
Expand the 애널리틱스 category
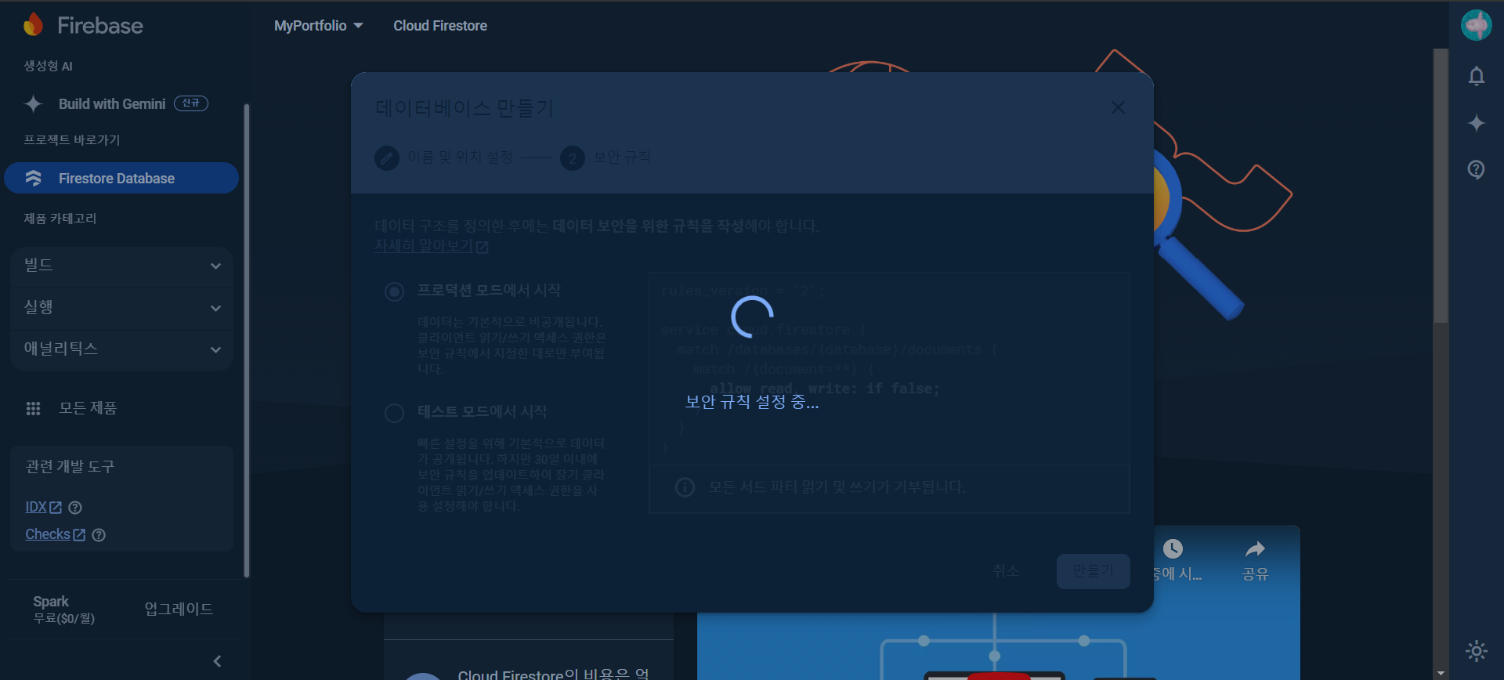click(x=121, y=349)
